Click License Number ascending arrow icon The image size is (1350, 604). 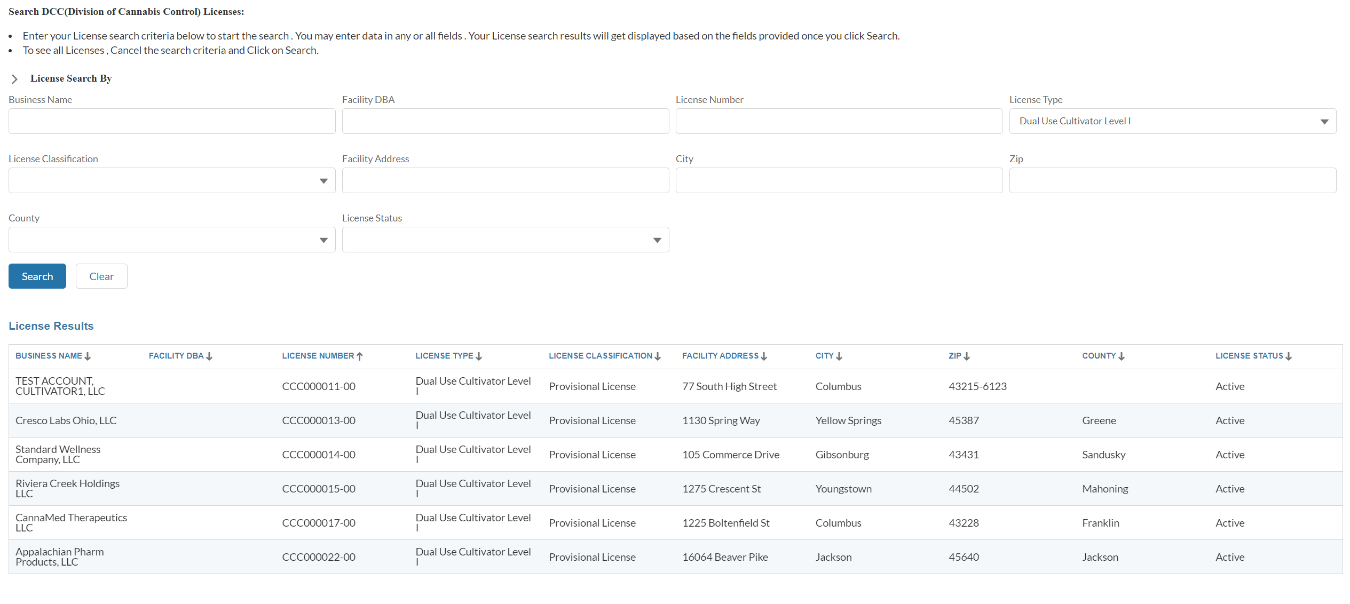coord(360,356)
